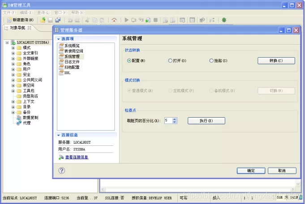Screen dimensions: 305x204
Task: Increase dirty page percentage with up arrow
Action: click(175, 119)
